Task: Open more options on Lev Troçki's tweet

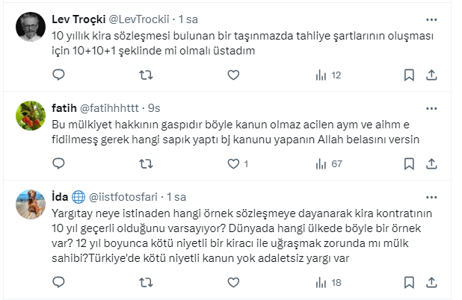Action: [x=431, y=19]
